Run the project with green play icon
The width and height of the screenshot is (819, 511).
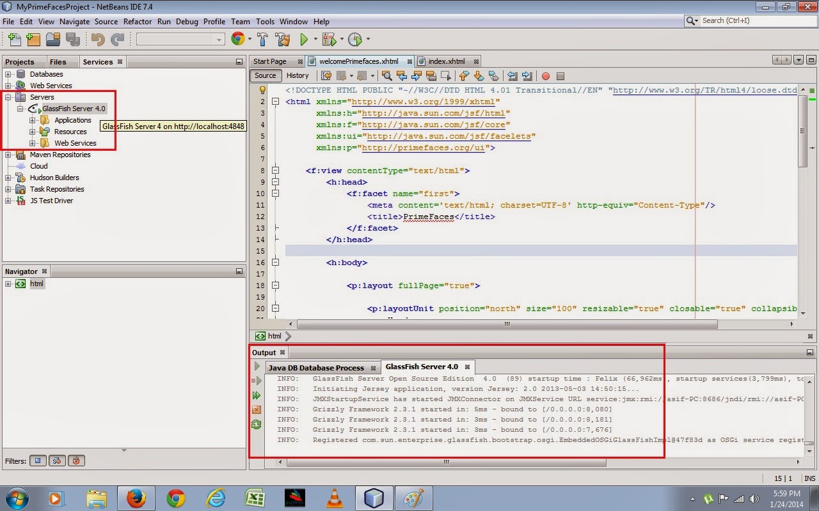(304, 40)
